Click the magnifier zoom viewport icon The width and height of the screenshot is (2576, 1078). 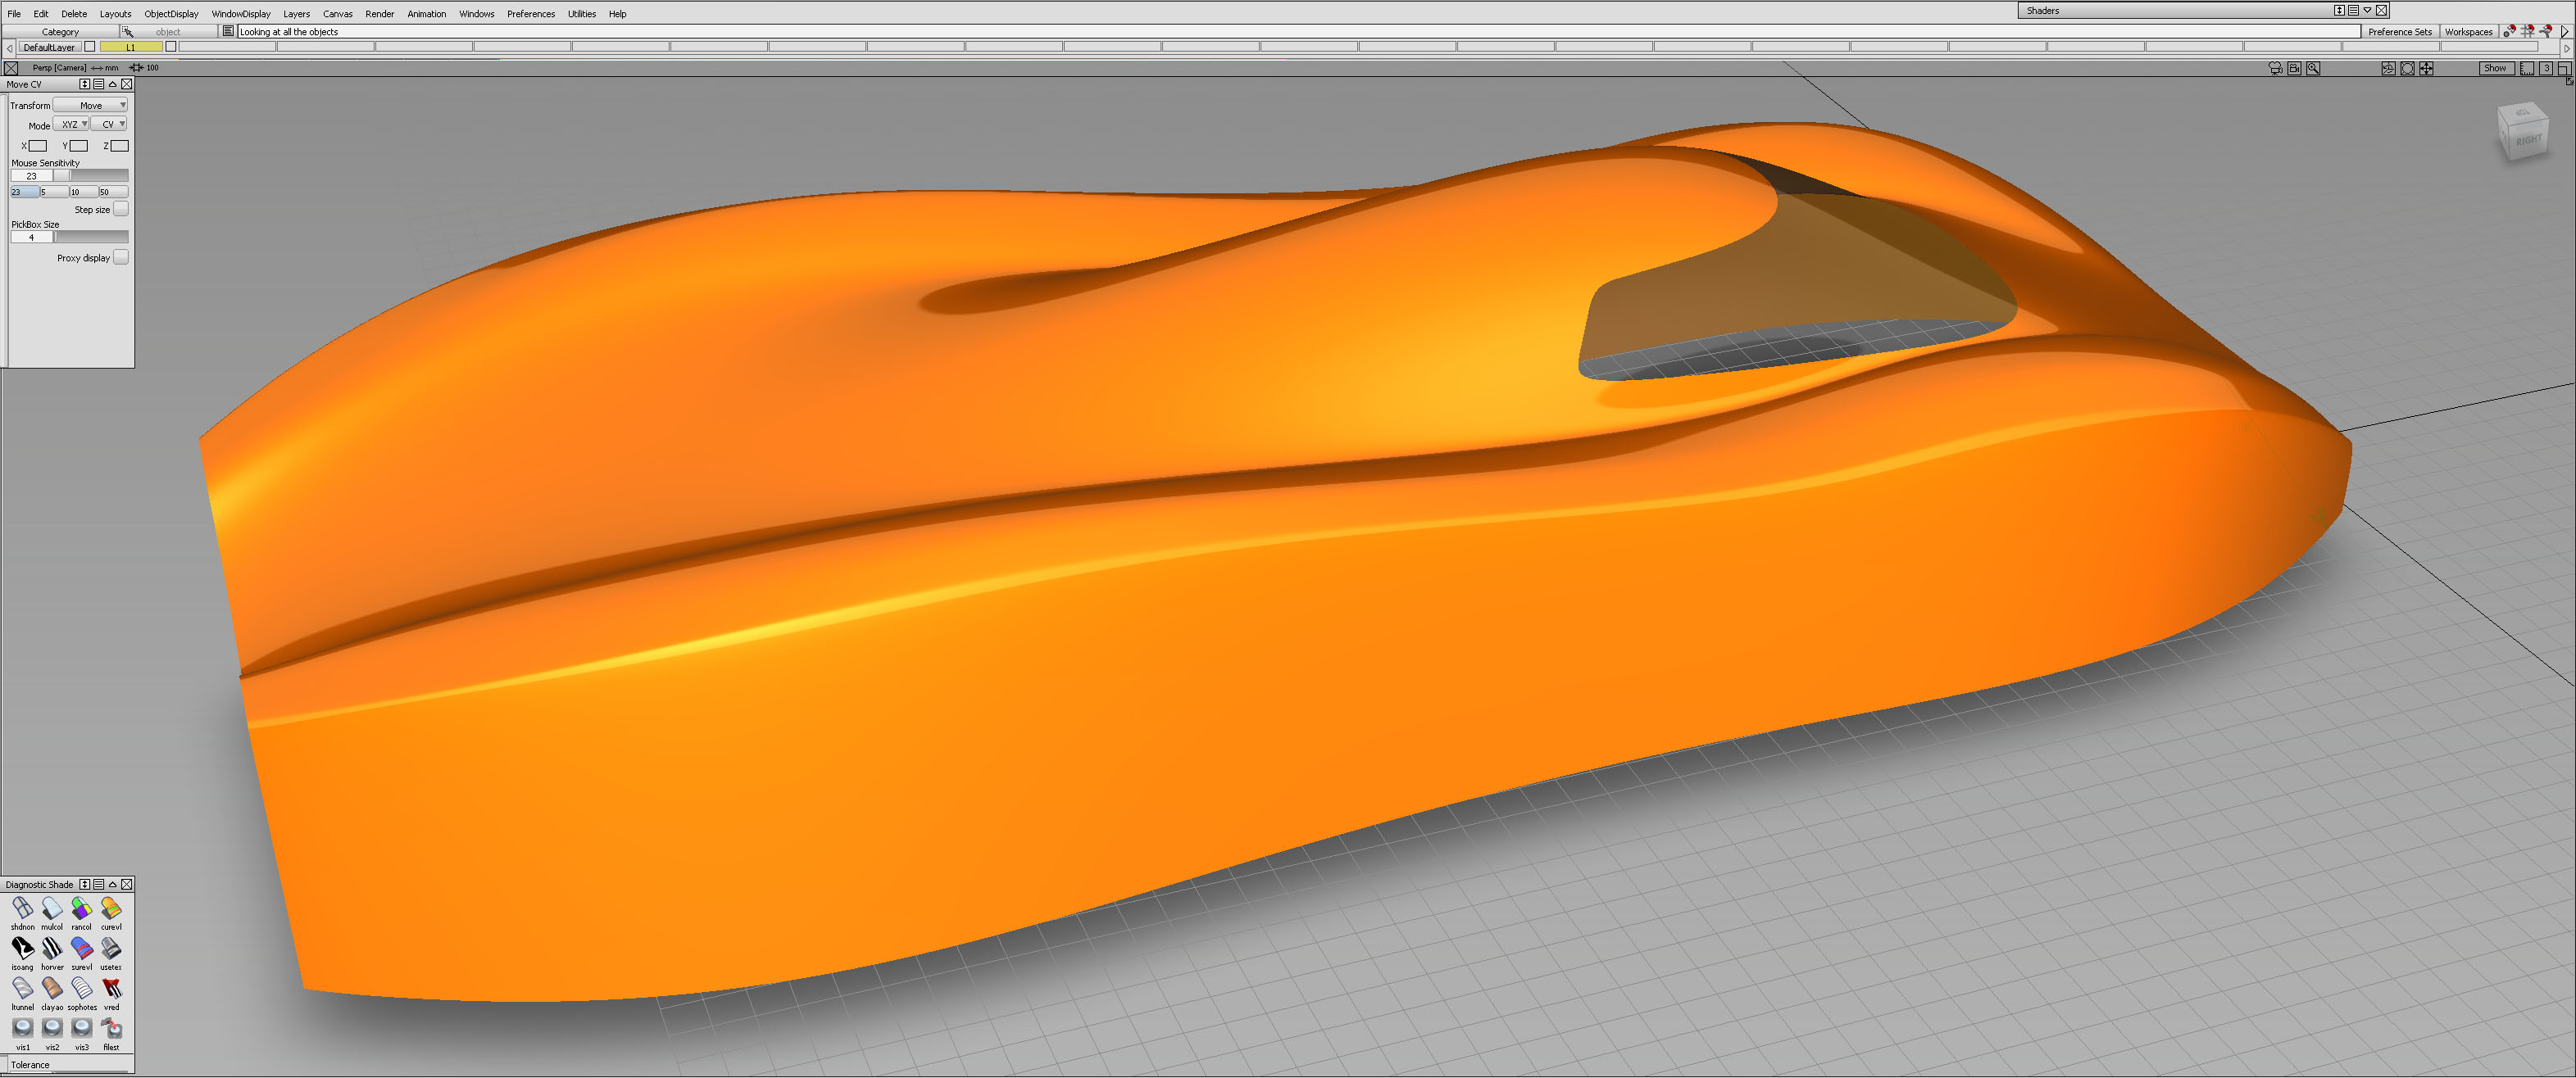[2313, 68]
